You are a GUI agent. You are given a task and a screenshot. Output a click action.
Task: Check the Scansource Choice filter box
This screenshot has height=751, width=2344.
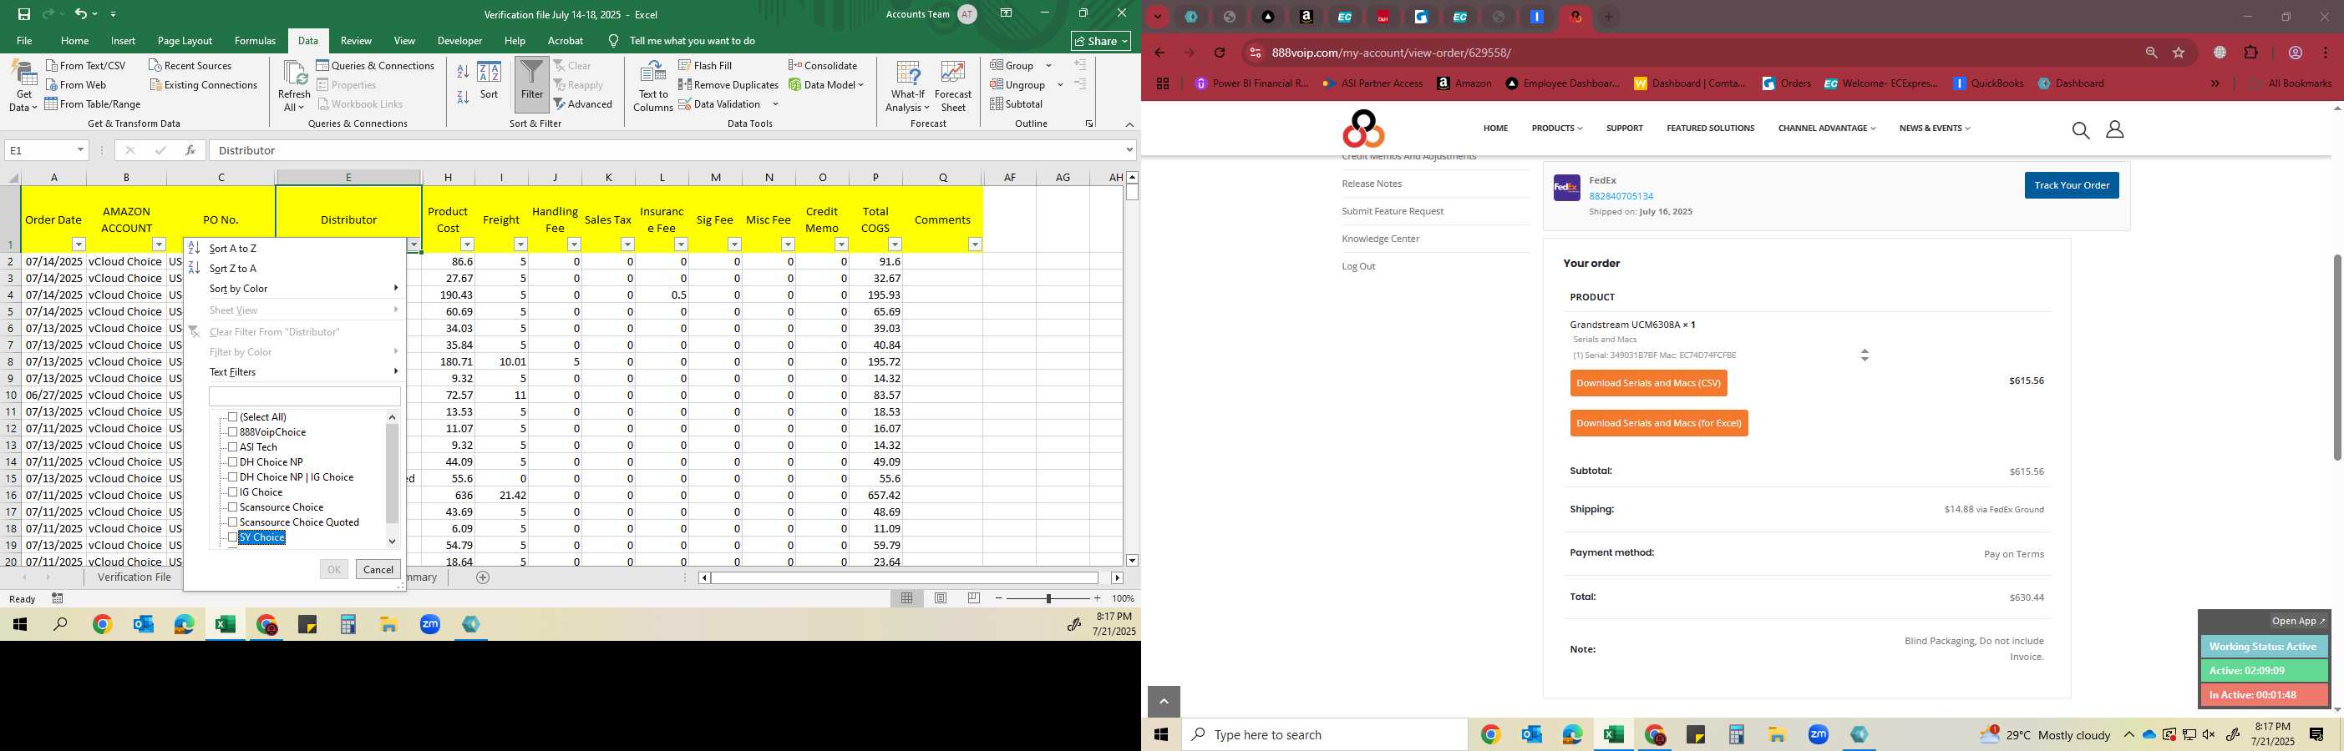point(233,507)
